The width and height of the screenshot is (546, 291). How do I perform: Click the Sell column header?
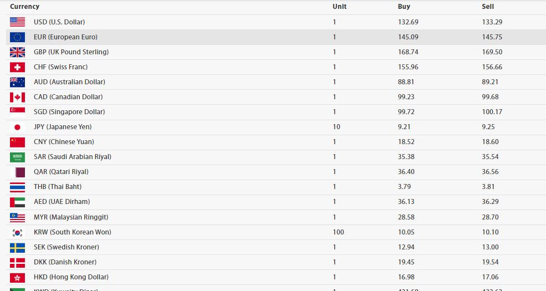pyautogui.click(x=488, y=7)
